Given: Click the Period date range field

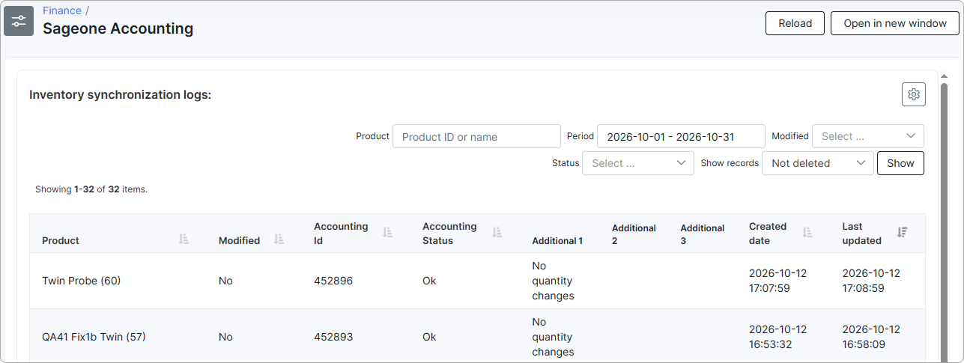Looking at the screenshot, I should pos(681,136).
